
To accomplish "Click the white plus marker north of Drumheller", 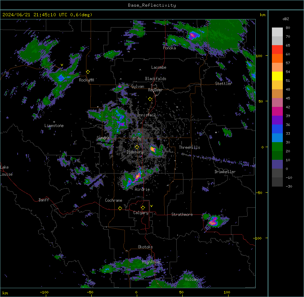I will pyautogui.click(x=216, y=132).
